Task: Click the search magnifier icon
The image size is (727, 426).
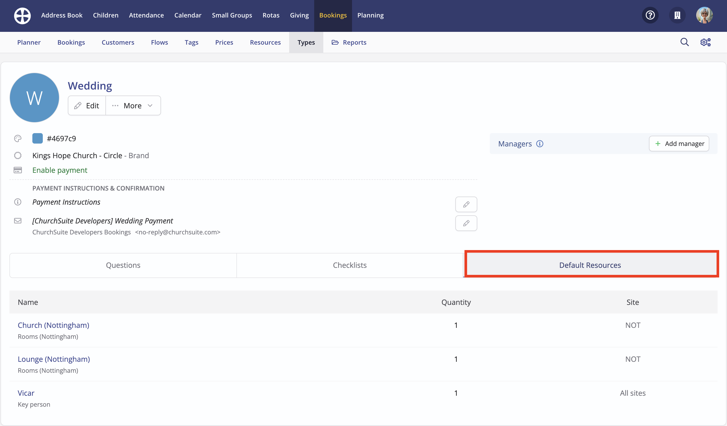Action: [684, 42]
